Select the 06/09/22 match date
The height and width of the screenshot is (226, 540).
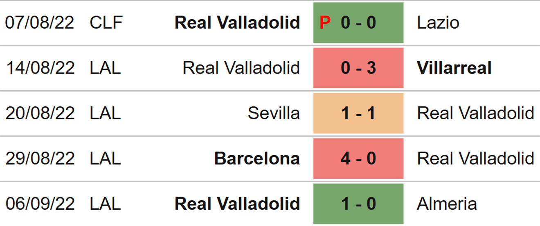tap(40, 204)
